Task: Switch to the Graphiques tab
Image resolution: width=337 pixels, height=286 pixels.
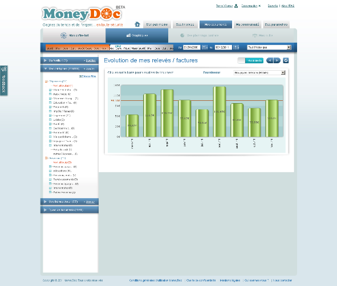Action: (x=137, y=35)
